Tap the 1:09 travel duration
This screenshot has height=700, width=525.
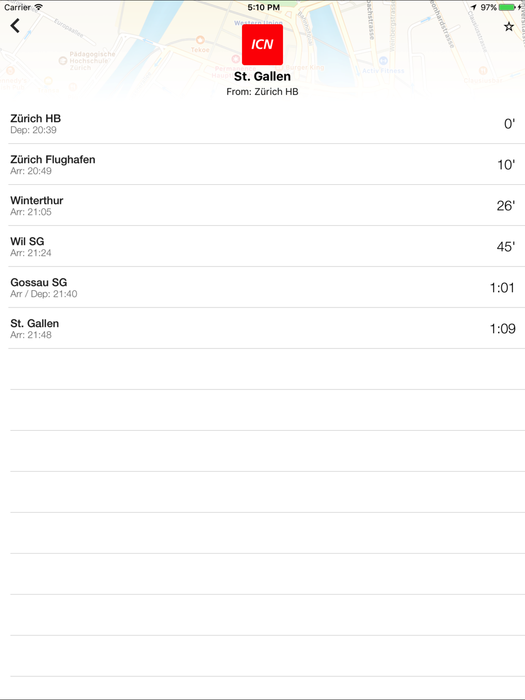point(502,328)
